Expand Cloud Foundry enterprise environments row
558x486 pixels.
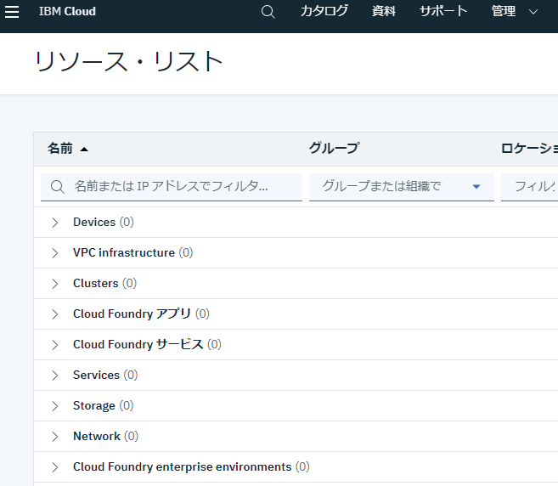(x=55, y=467)
